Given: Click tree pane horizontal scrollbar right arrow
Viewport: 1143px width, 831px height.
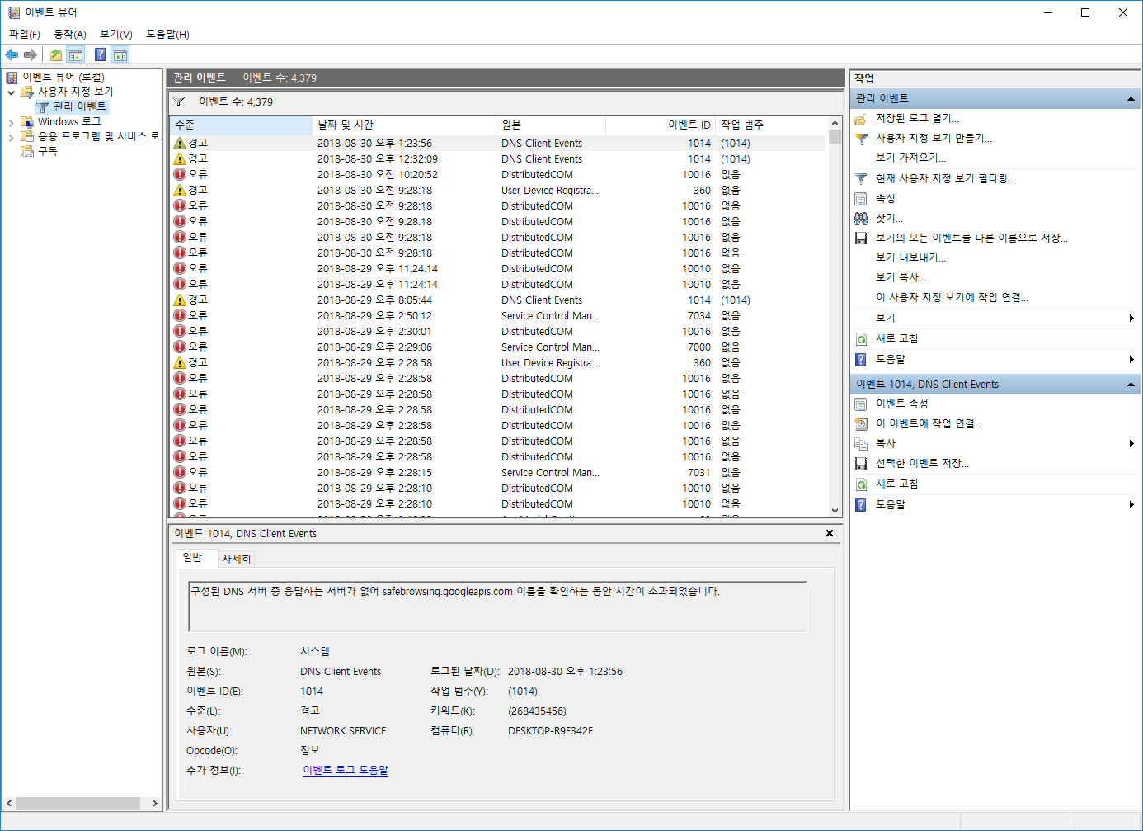Looking at the screenshot, I should pos(154,803).
